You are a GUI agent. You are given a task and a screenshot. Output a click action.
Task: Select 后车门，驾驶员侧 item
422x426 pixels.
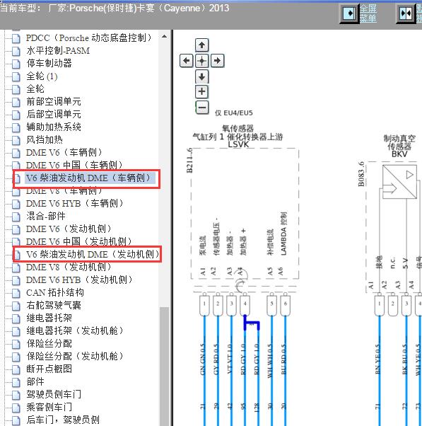pos(63,420)
